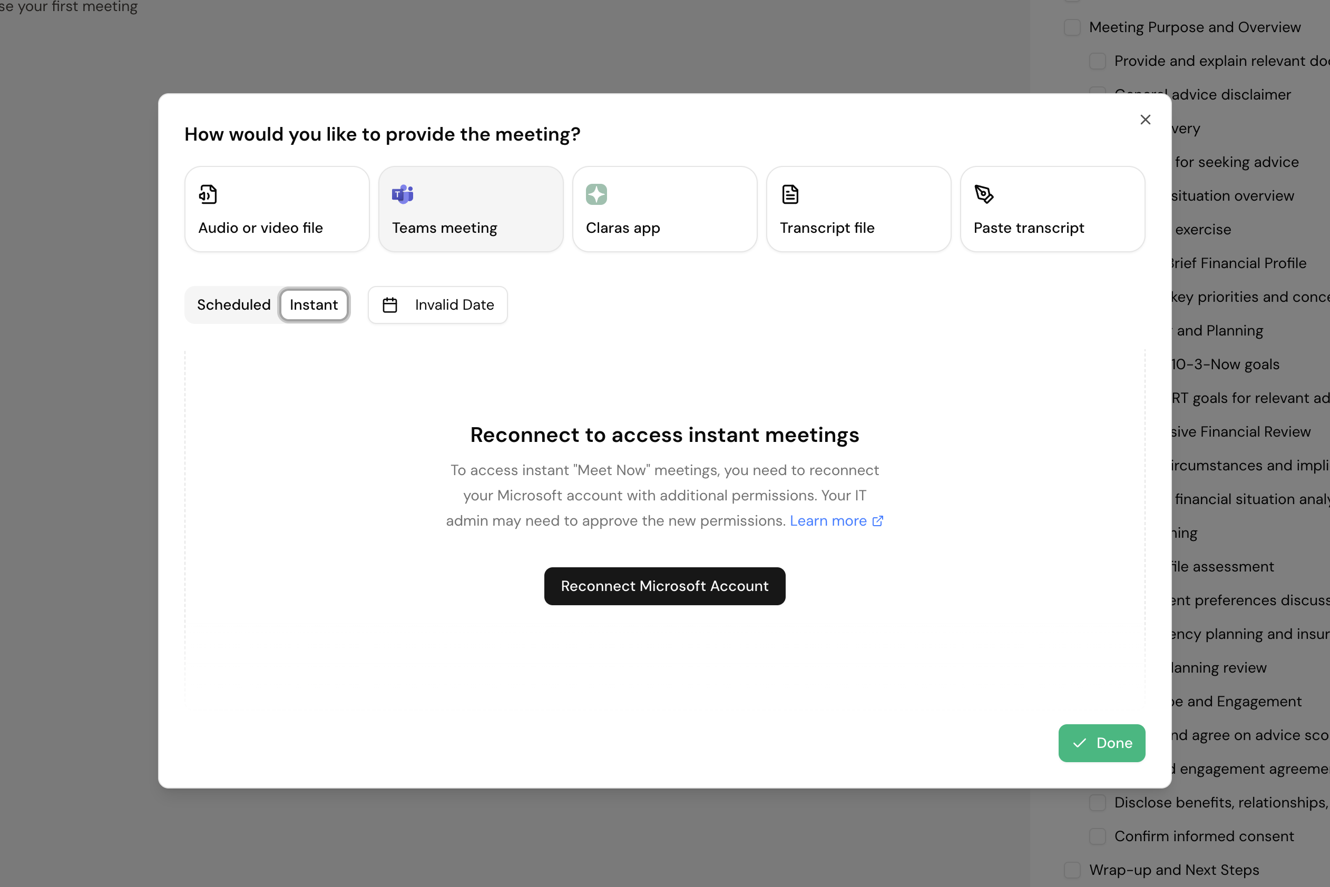Toggle the Wrap-up and Next Steps checkbox
This screenshot has width=1330, height=887.
(1072, 870)
